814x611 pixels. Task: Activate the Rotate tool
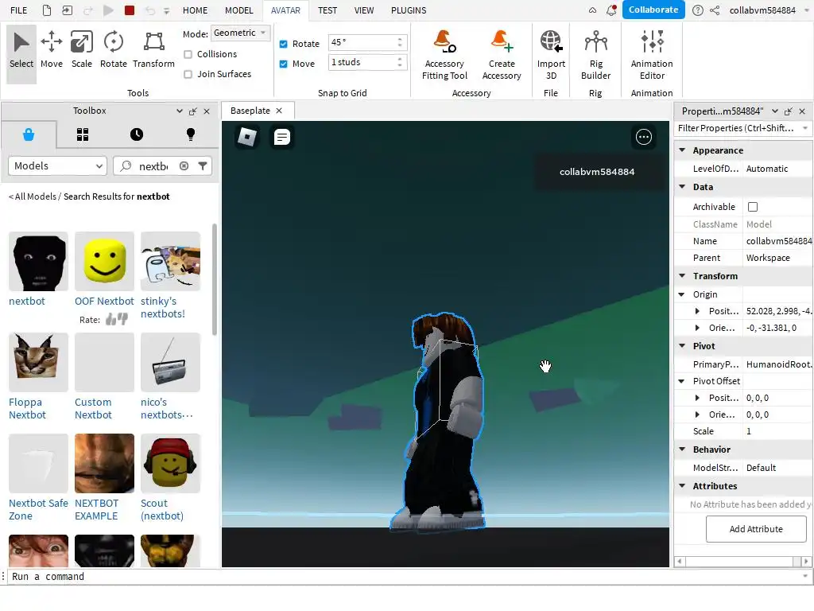113,50
